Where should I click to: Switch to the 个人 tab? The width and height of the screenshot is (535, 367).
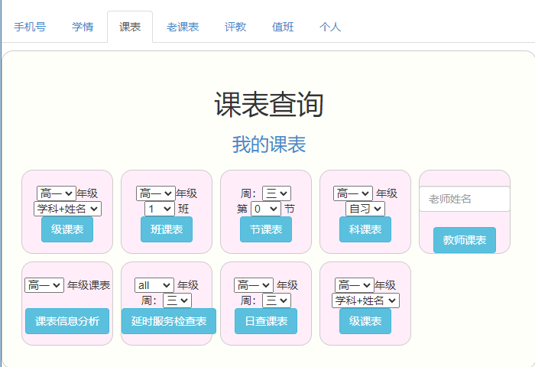click(330, 27)
